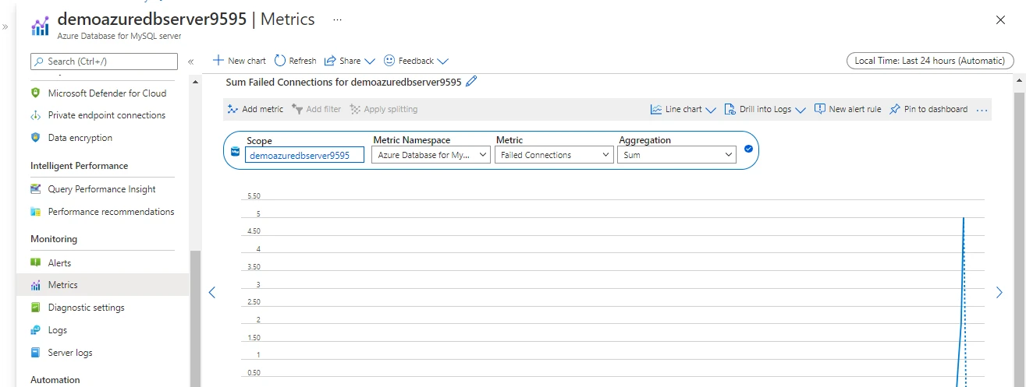The width and height of the screenshot is (1026, 387).
Task: Change the Local Time range
Action: tap(930, 61)
